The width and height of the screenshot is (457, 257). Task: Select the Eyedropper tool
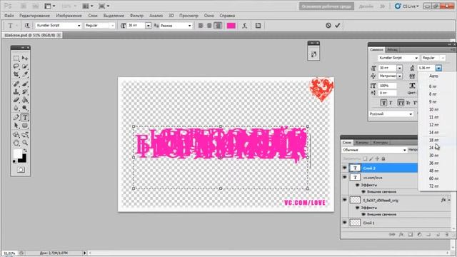coord(25,74)
